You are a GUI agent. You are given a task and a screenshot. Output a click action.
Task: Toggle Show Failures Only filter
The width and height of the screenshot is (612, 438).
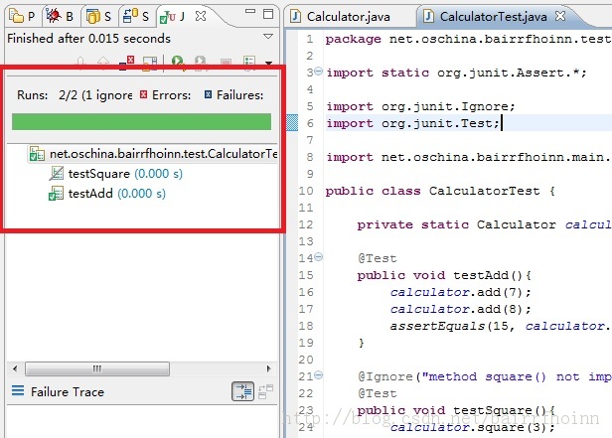(x=126, y=62)
